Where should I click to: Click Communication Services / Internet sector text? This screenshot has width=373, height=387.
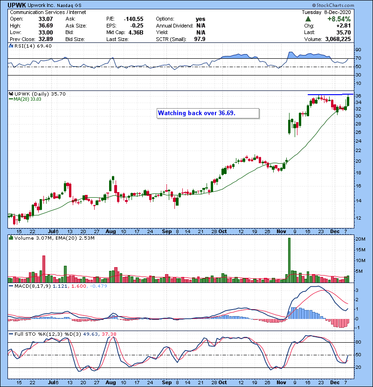click(x=48, y=12)
